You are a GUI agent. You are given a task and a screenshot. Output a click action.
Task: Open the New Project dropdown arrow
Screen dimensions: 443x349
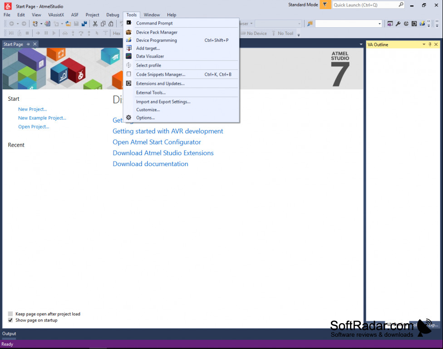click(x=41, y=24)
